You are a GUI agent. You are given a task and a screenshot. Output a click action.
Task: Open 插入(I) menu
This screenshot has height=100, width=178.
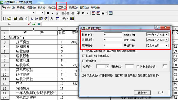tap(42, 8)
